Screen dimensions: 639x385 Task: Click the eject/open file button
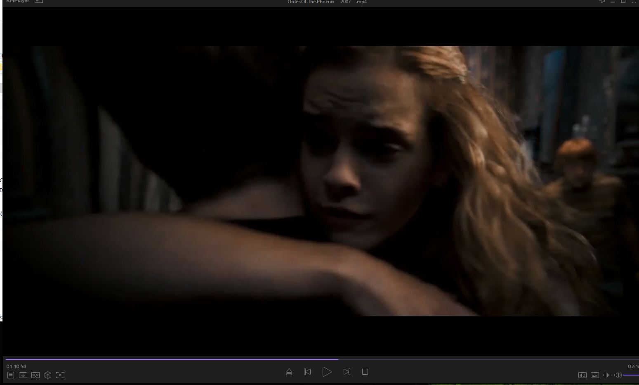pos(289,372)
